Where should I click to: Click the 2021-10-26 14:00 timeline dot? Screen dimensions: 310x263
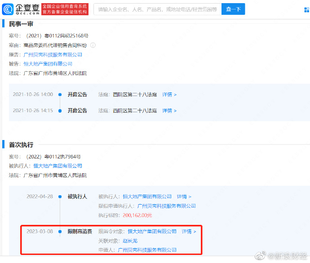(x=60, y=95)
